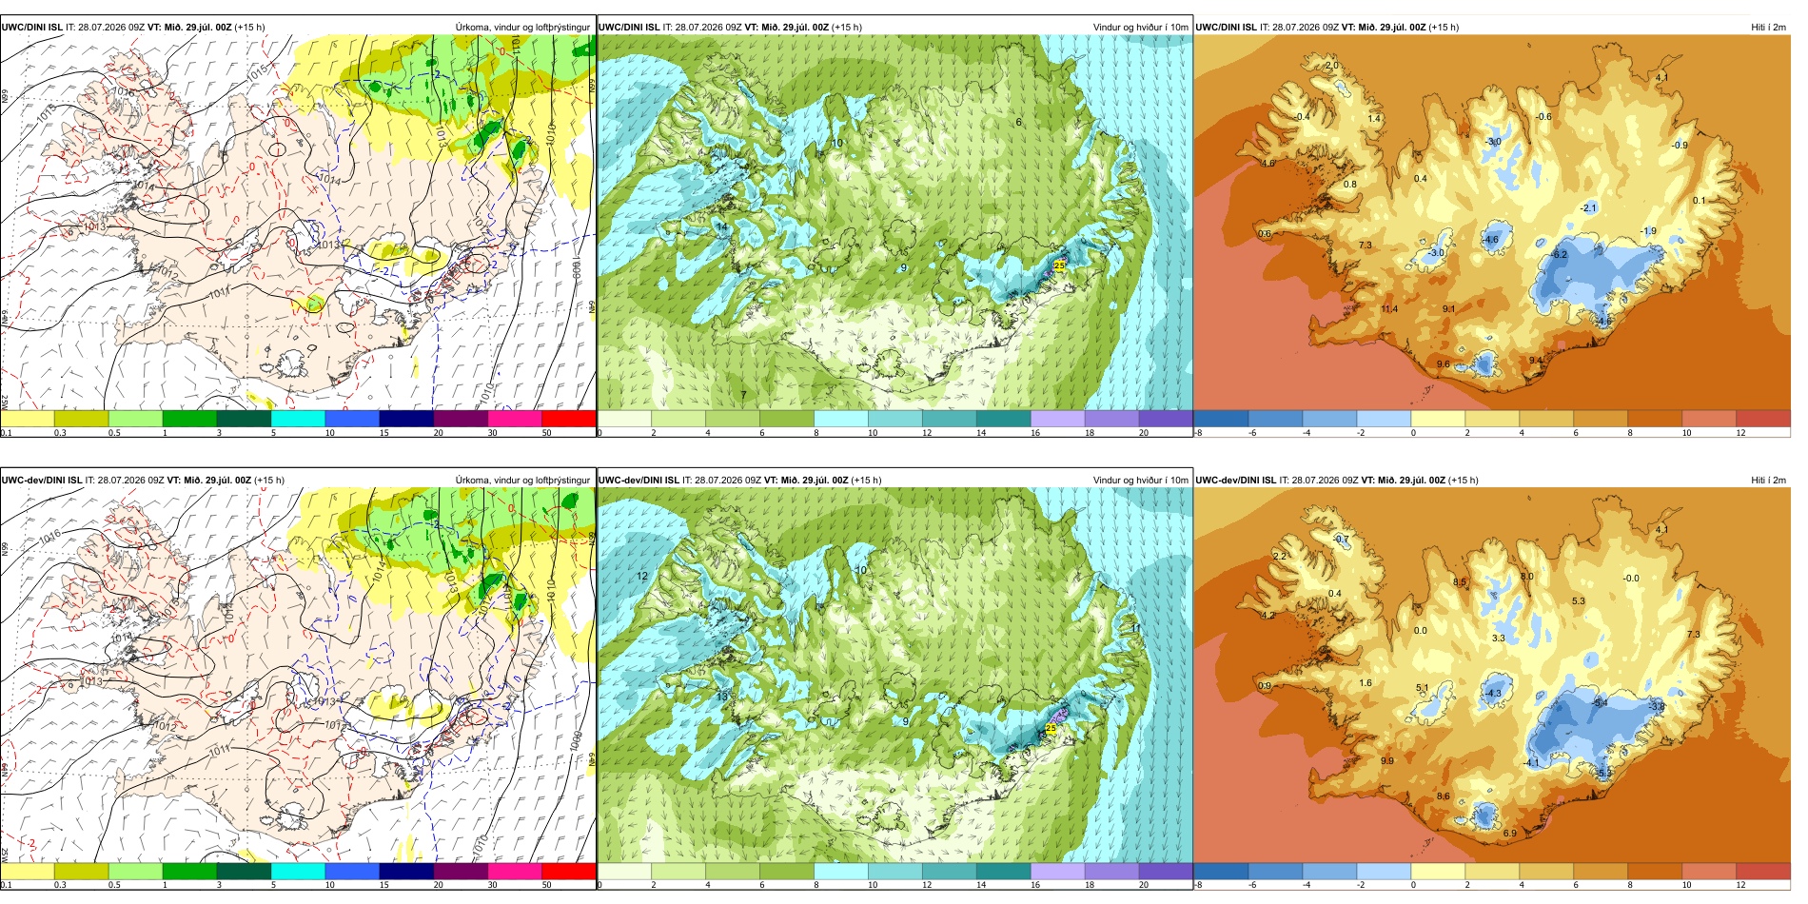Open the UWC-dev/DINI wind and gust map

click(894, 676)
